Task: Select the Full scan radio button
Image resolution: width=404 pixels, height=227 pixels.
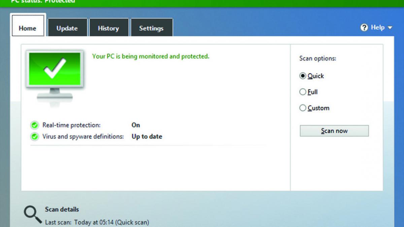Action: click(303, 92)
